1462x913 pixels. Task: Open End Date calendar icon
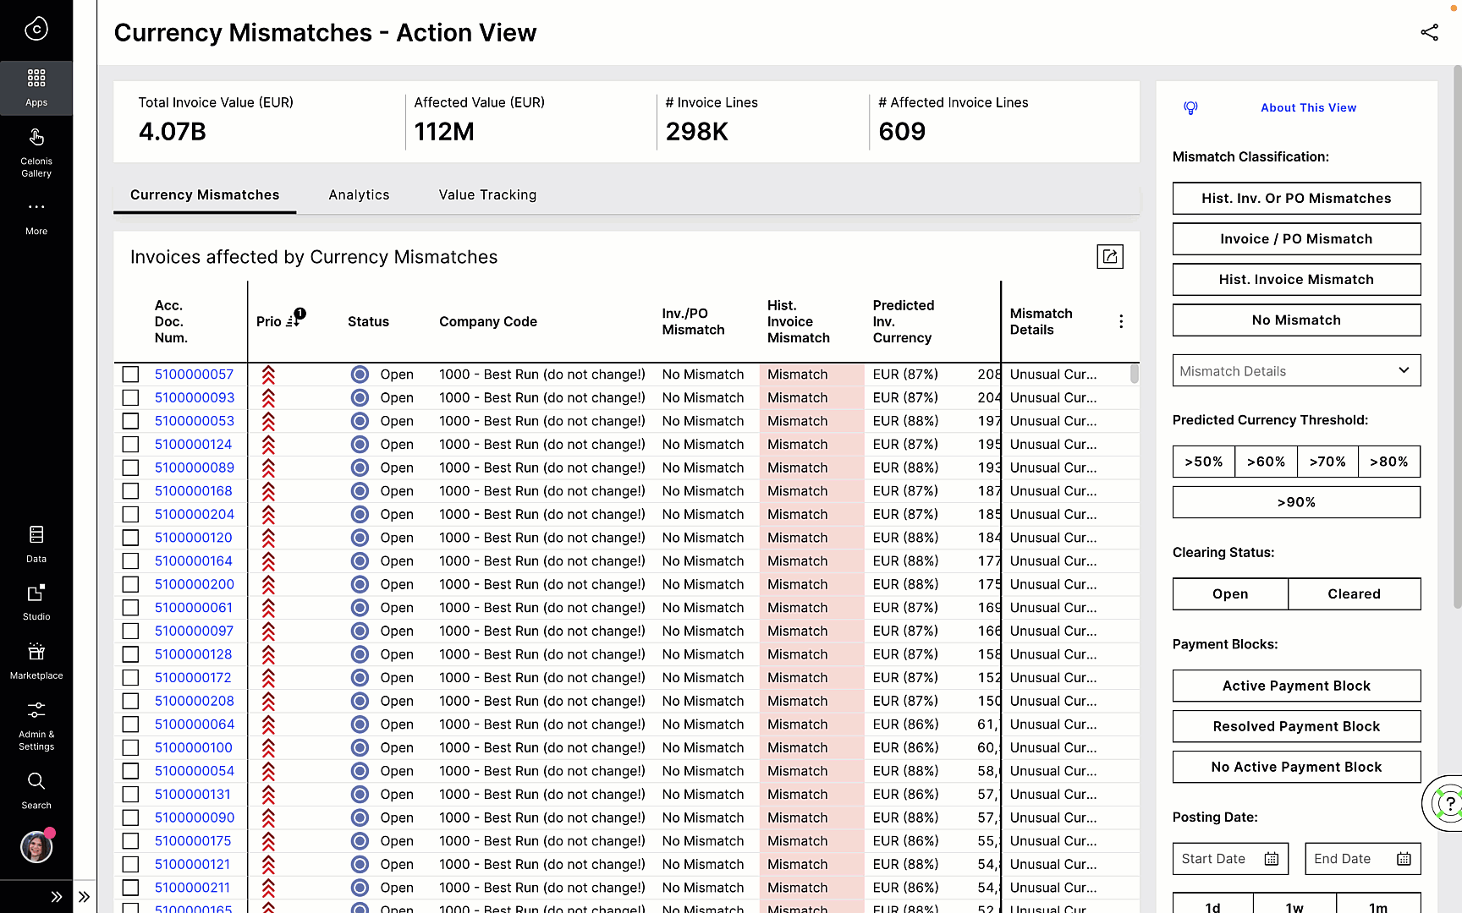pos(1404,859)
